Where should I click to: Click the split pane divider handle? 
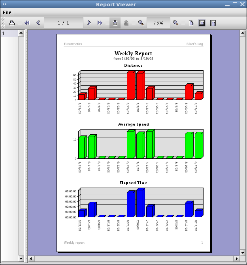[x=26, y=146]
